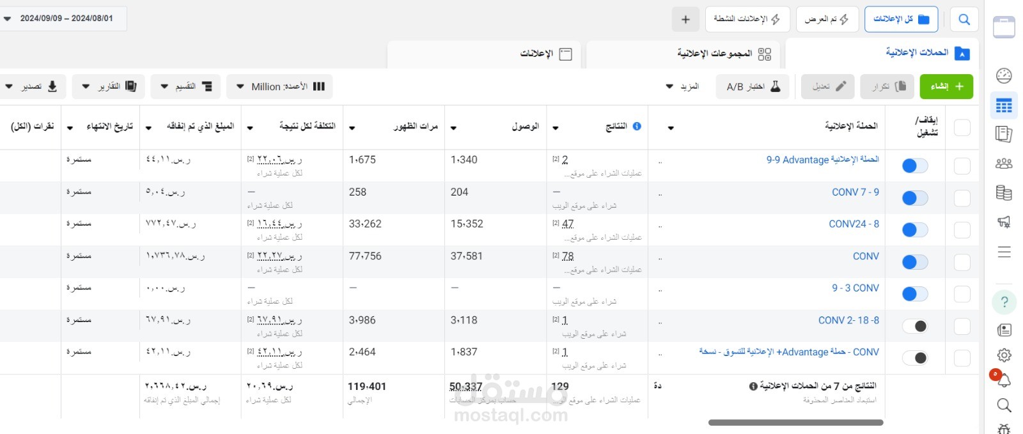1023x434 pixels.
Task: Open the التقسيم breakdown dropdown
Action: [x=185, y=86]
